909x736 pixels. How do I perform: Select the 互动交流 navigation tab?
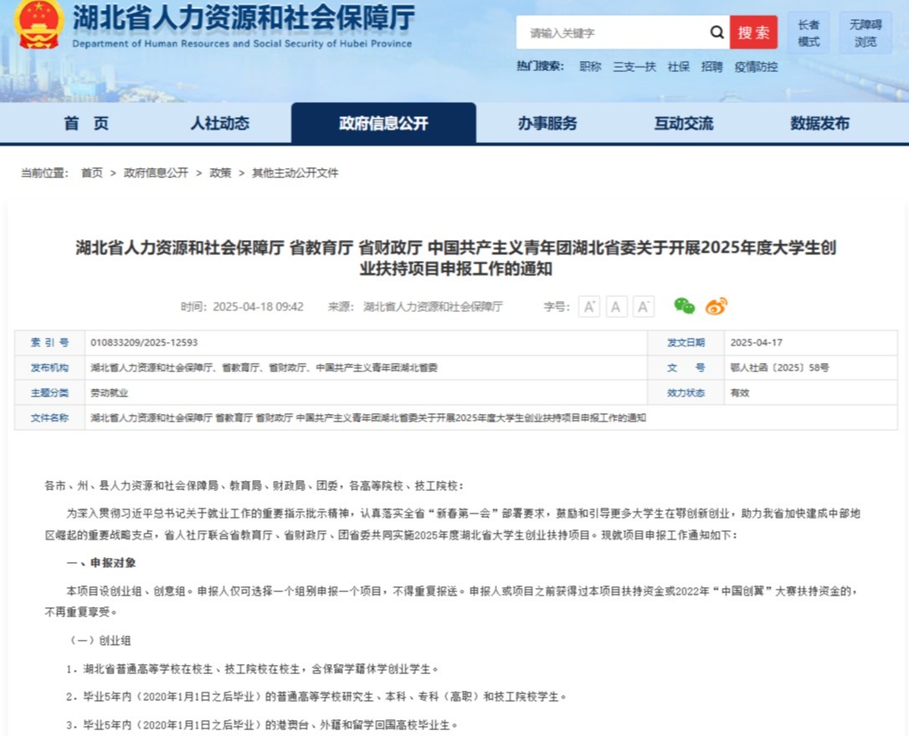(683, 124)
